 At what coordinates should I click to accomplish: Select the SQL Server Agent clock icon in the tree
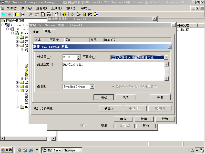click(x=27, y=49)
